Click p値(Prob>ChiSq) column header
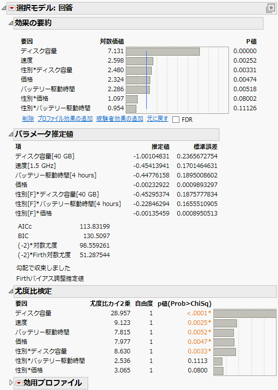Image resolution: width=278 pixels, height=390 pixels. click(x=185, y=304)
